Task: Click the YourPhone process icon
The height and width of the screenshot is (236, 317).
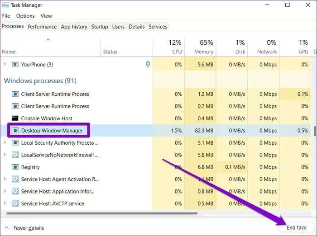Action: pyautogui.click(x=15, y=64)
